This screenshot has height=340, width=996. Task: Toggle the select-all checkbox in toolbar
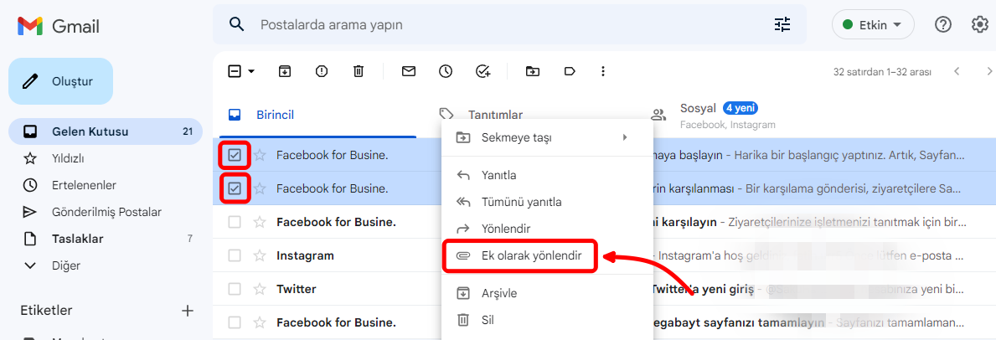[235, 71]
